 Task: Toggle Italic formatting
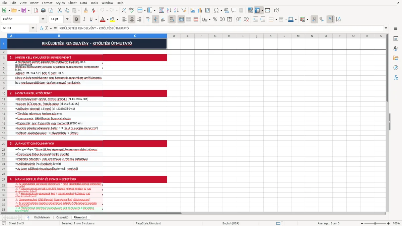(x=84, y=19)
